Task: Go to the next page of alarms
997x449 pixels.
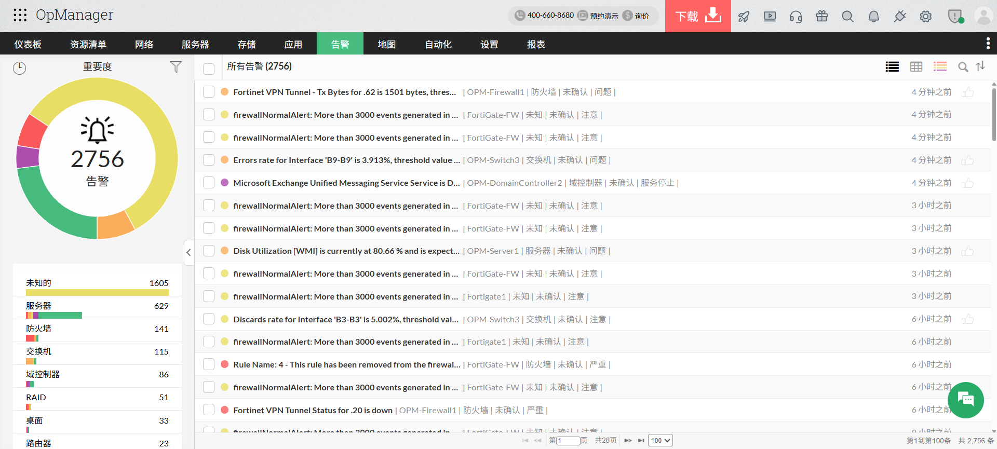Action: (628, 441)
